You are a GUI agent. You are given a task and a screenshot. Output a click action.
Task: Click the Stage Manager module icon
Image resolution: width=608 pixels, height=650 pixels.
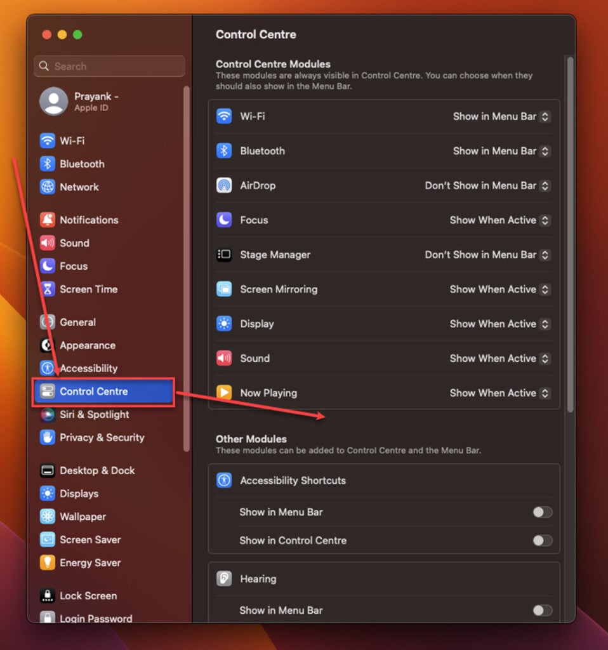tap(224, 255)
